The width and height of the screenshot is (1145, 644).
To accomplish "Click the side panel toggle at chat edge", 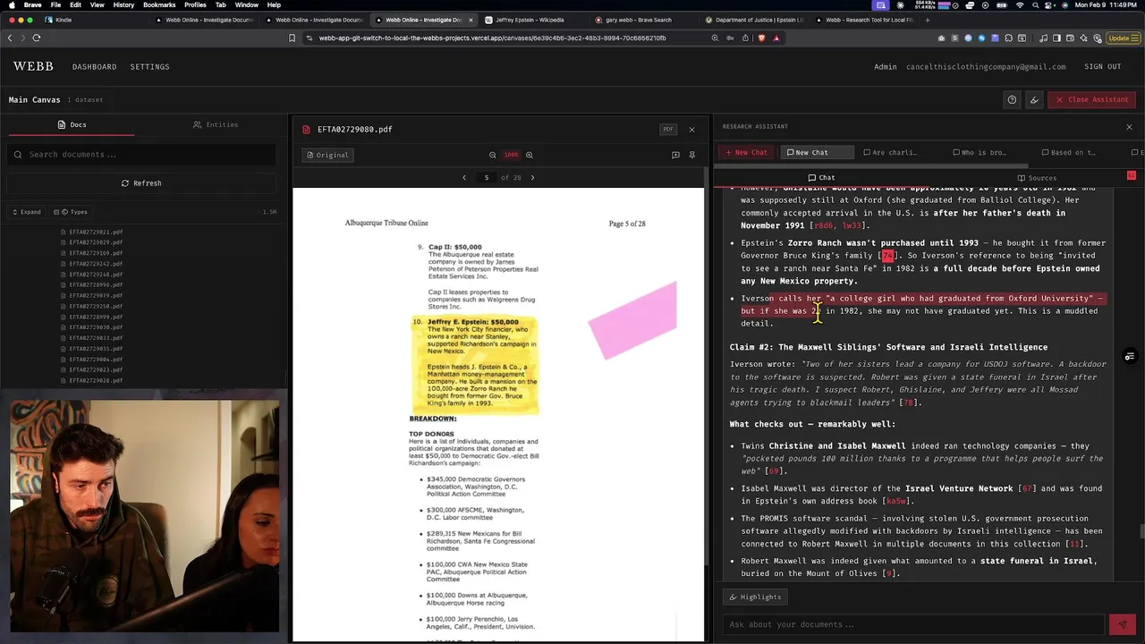I will coord(1130,357).
